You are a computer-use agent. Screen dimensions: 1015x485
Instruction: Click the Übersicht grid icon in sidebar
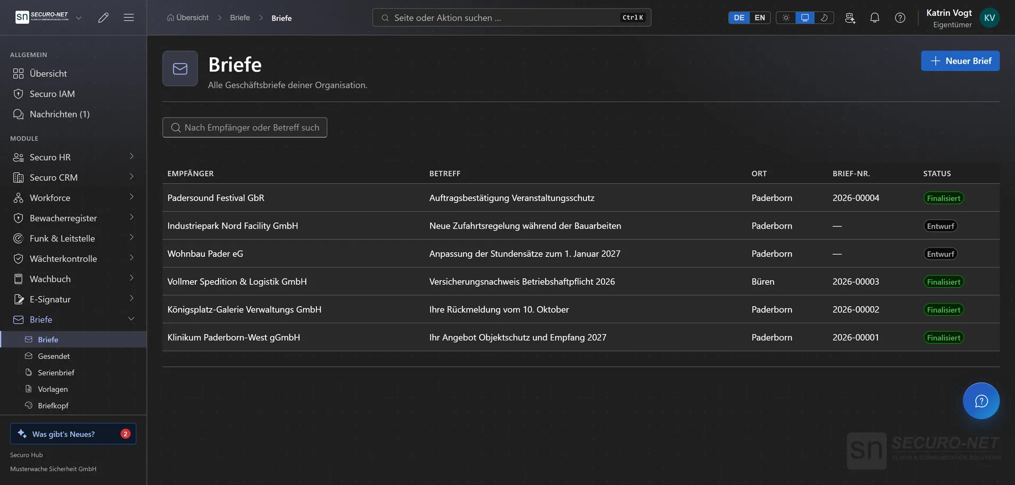pos(19,73)
